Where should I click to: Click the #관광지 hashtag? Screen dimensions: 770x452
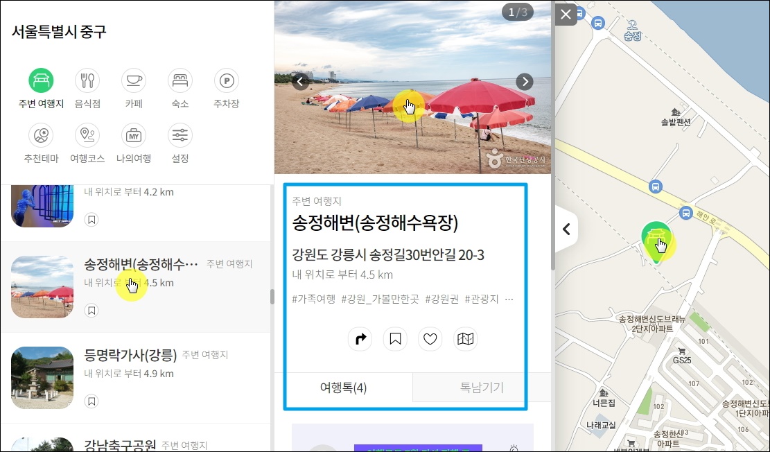[481, 299]
